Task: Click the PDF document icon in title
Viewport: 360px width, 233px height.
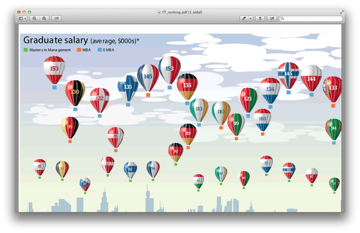Action: click(159, 12)
